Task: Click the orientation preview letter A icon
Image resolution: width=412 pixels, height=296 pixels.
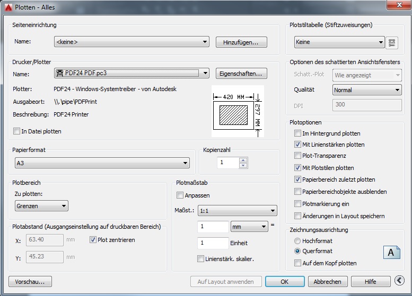Action: pos(391,253)
